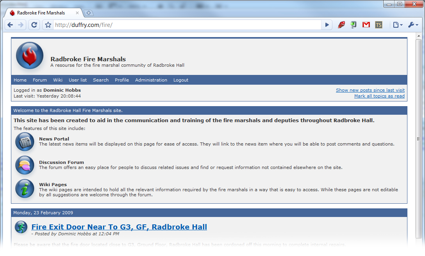The width and height of the screenshot is (425, 256).
Task: Select the Radbroke Fire Marshals browser tab
Action: [41, 13]
